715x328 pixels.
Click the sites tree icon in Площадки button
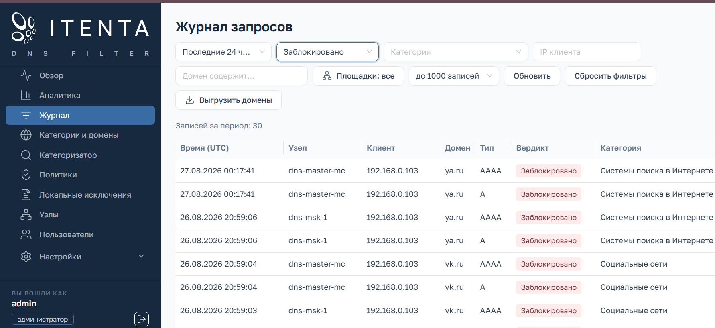pyautogui.click(x=327, y=76)
